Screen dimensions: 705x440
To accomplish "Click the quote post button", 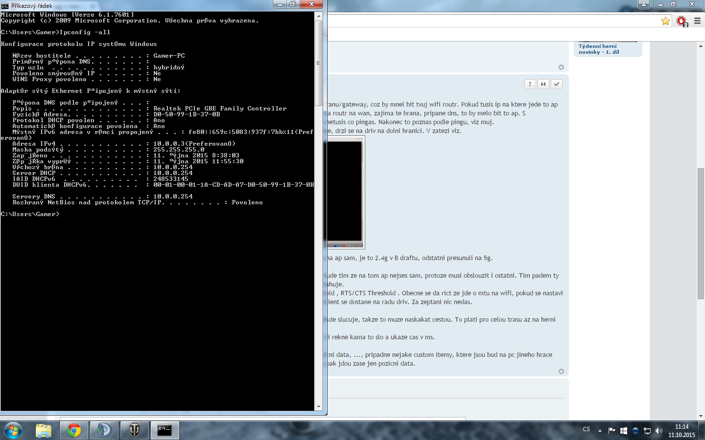I will 543,84.
